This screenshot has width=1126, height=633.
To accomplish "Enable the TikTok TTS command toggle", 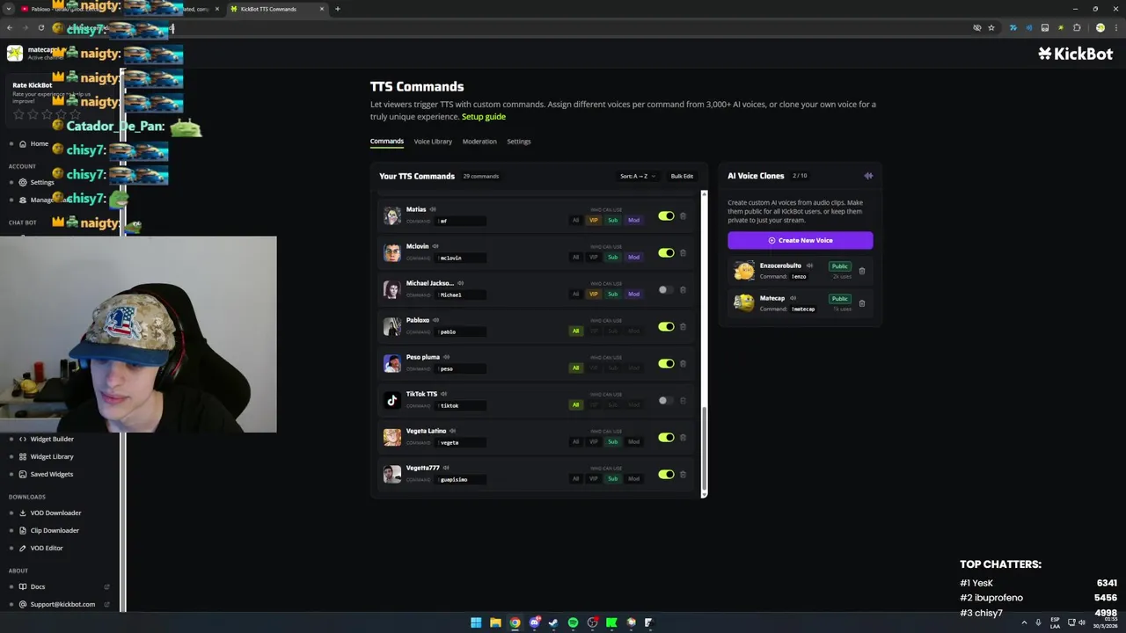I will (666, 400).
